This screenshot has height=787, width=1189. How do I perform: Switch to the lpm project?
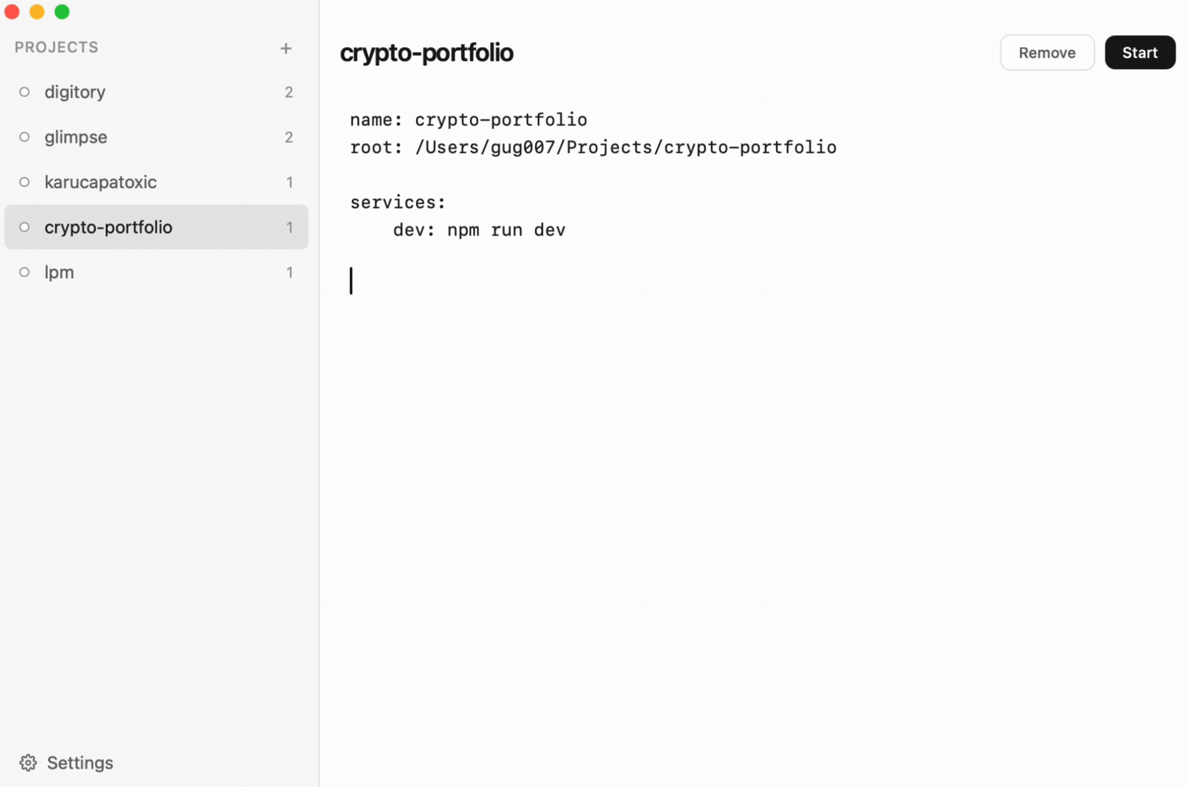60,272
